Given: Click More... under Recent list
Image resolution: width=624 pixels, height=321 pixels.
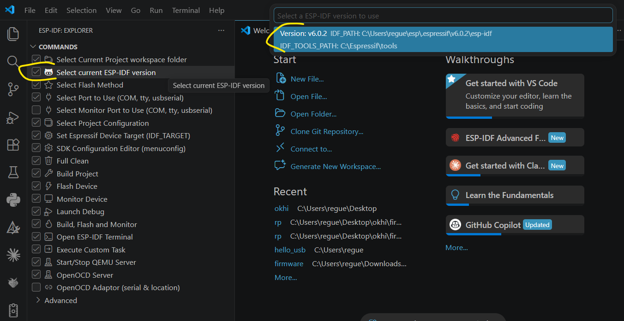Looking at the screenshot, I should pyautogui.click(x=286, y=277).
